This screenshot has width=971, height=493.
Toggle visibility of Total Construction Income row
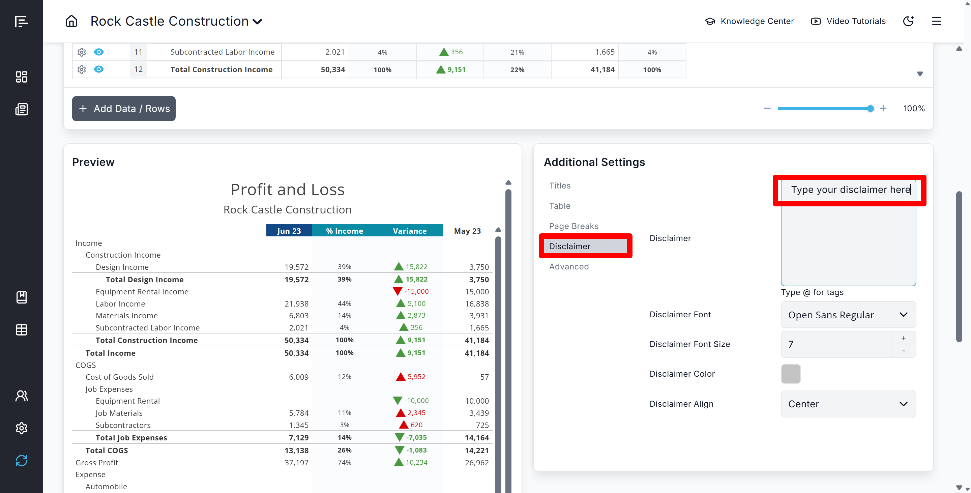click(99, 69)
